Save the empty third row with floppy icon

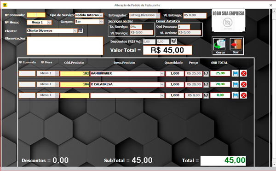(x=235, y=95)
